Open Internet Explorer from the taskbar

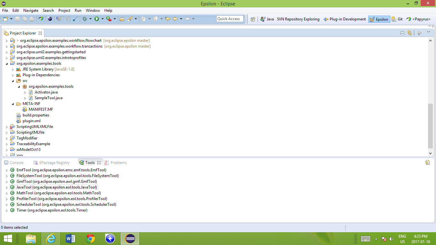[51, 239]
